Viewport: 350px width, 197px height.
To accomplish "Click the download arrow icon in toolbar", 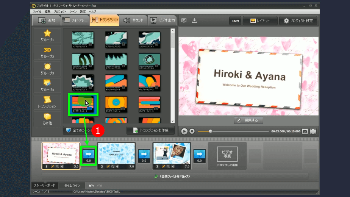I will (x=194, y=20).
